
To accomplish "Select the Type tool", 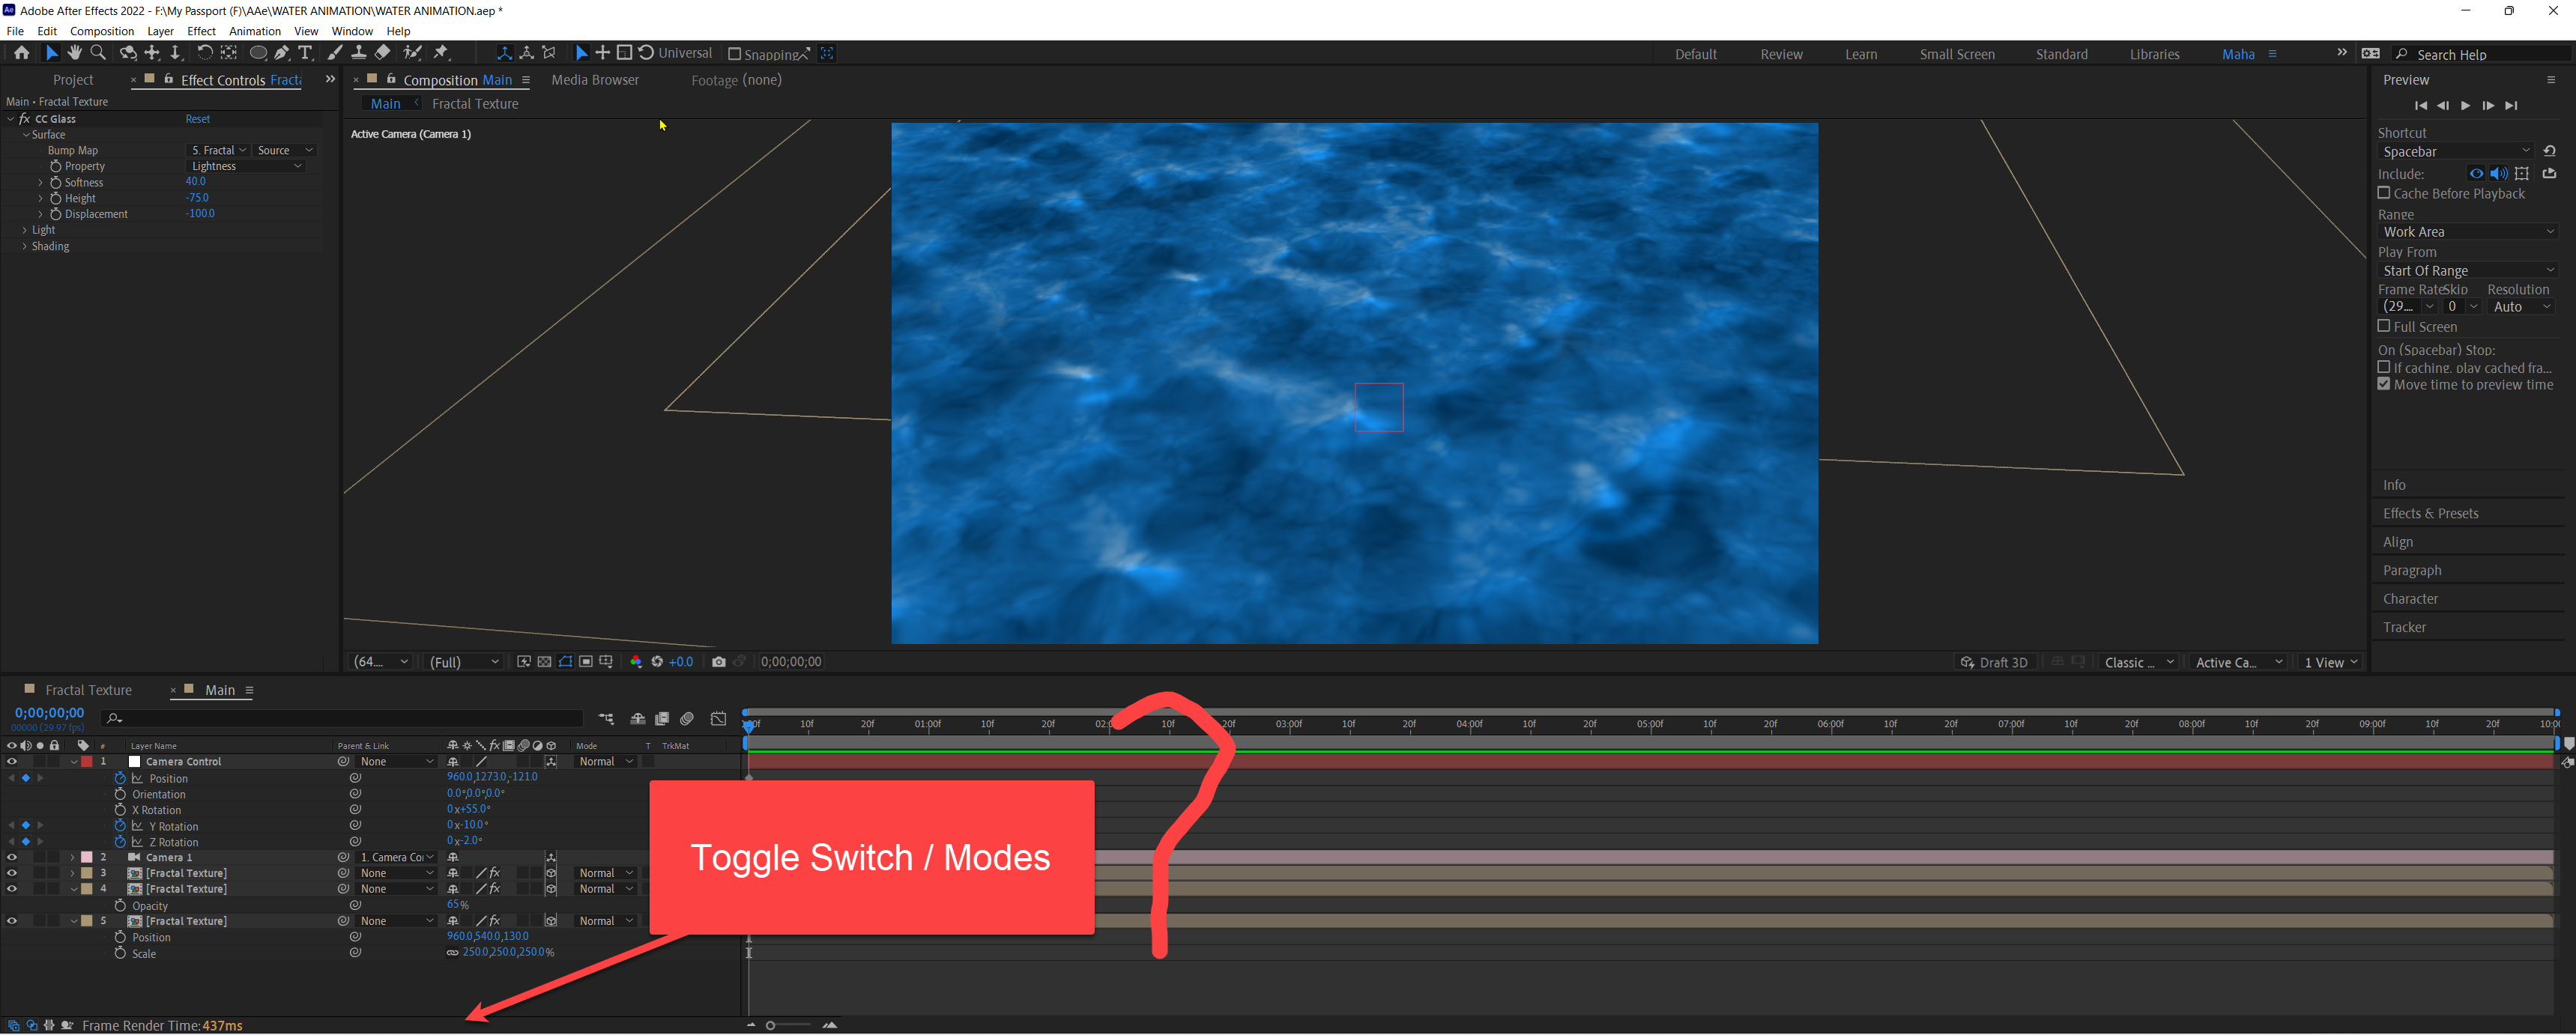I will [x=306, y=53].
